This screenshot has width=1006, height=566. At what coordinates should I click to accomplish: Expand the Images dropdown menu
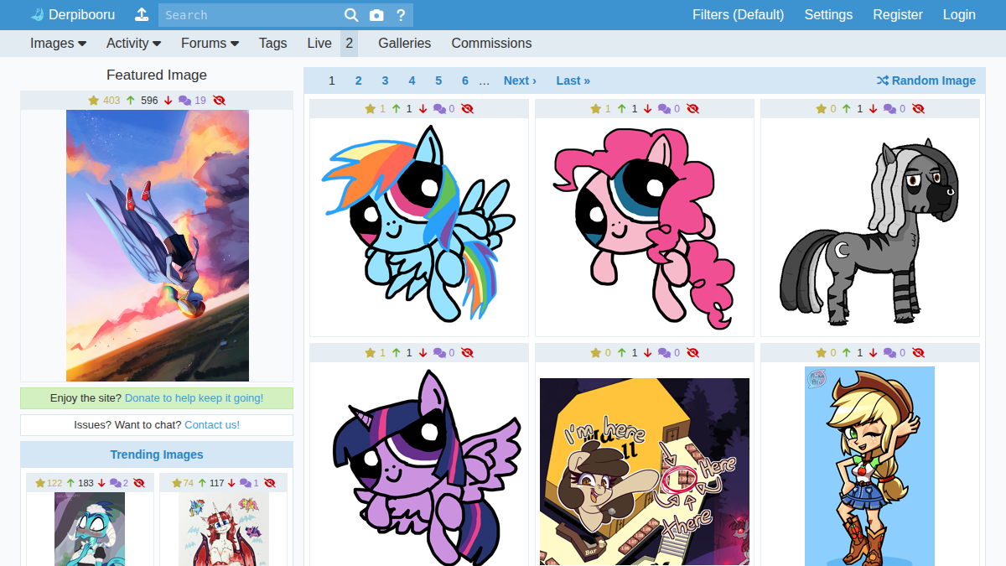point(58,43)
